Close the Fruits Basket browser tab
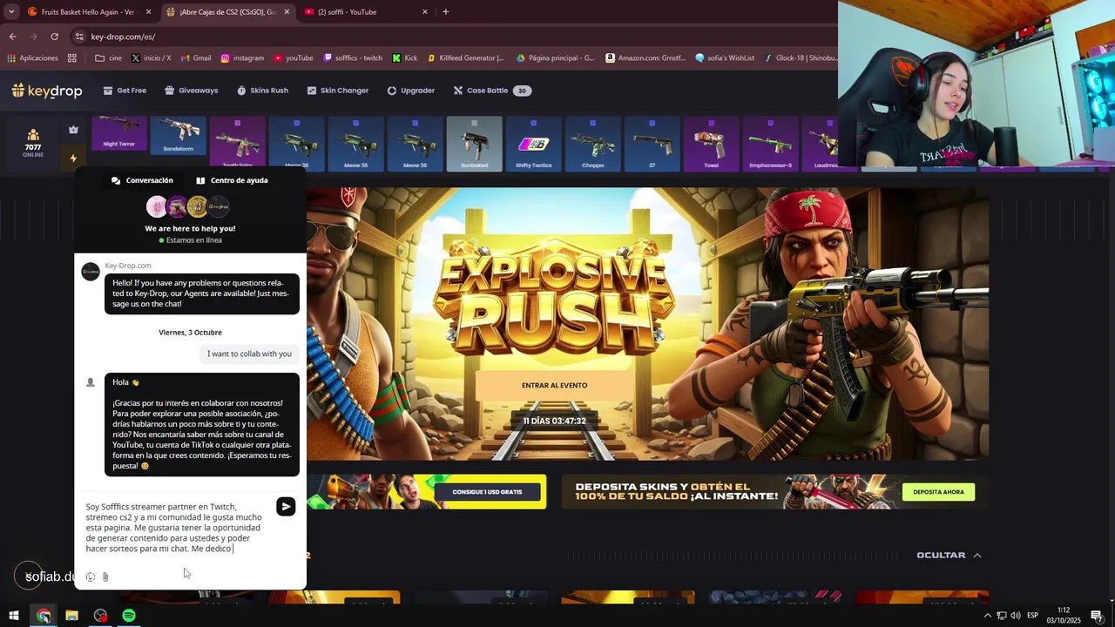Image resolution: width=1115 pixels, height=627 pixels. coord(148,12)
